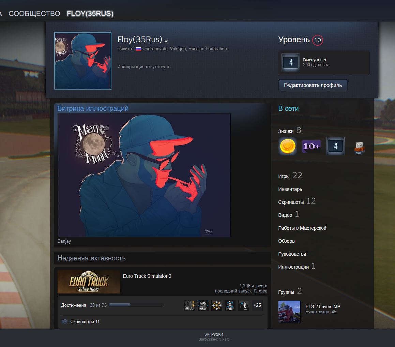Screen dimensions: 395x347
Task: Open the Скриншоты 11 link
Action: pyautogui.click(x=85, y=321)
